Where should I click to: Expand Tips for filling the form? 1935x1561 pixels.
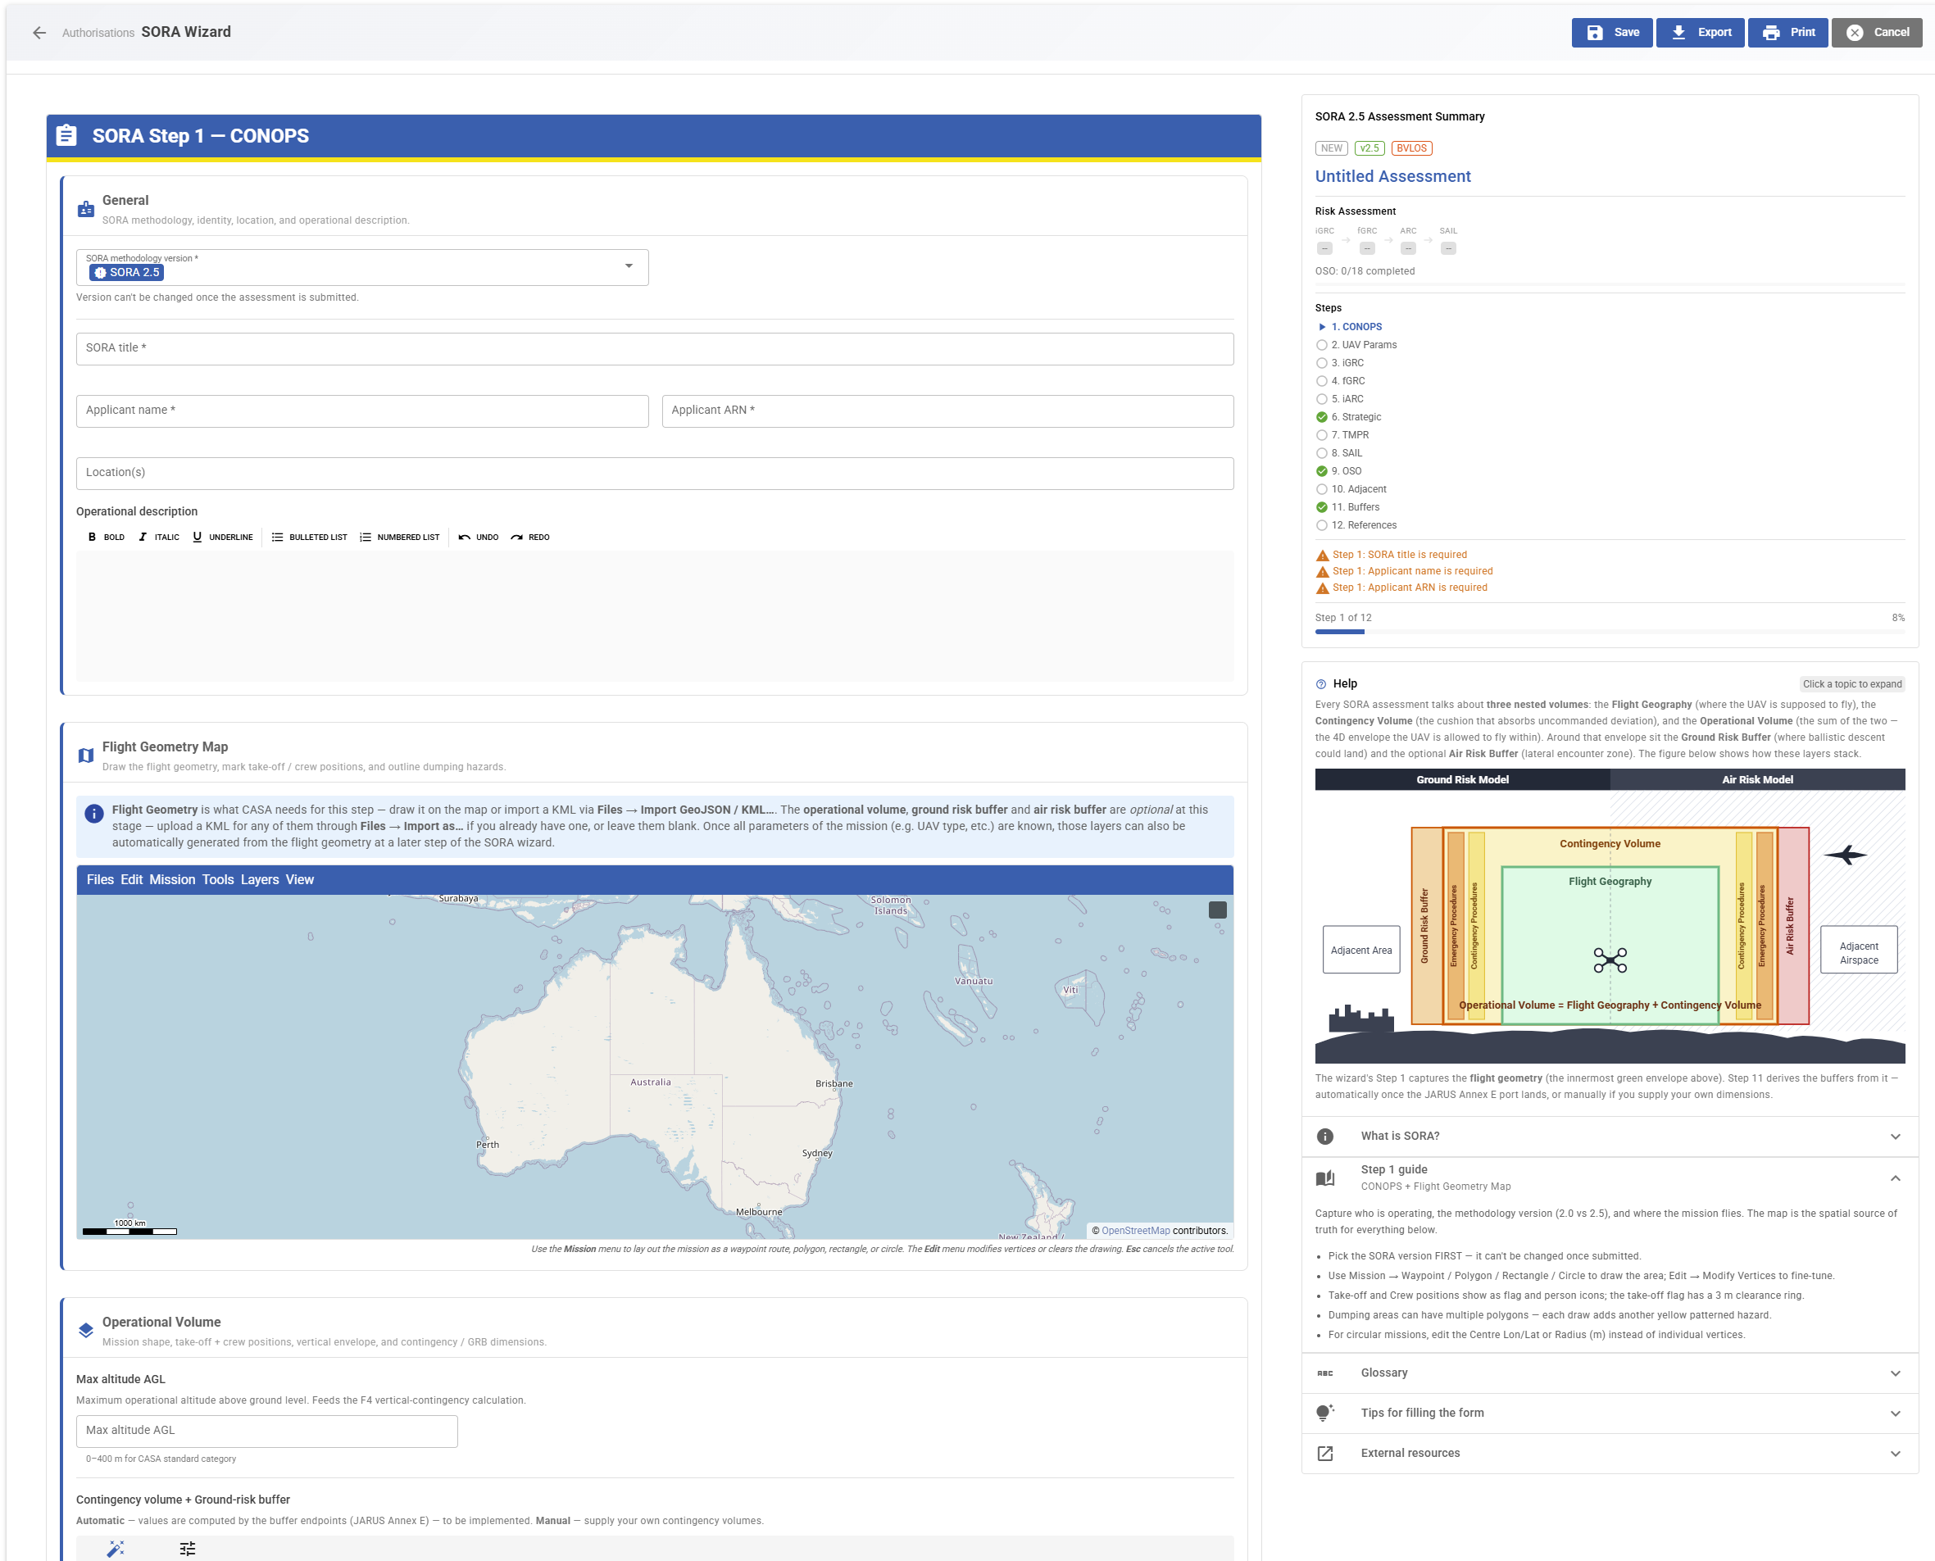(1610, 1414)
